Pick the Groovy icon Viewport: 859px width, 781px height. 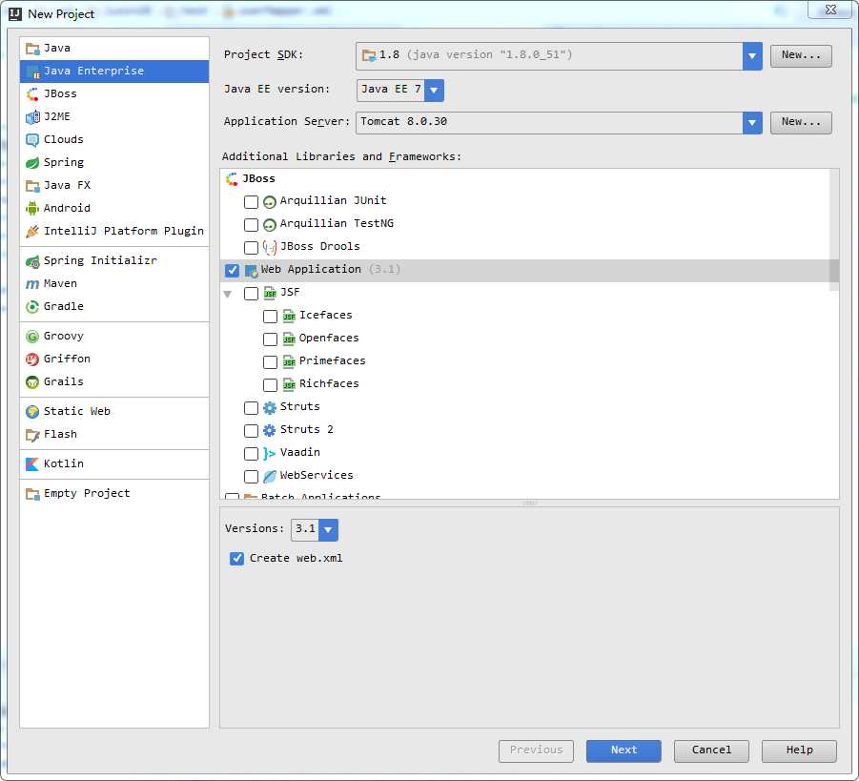[32, 337]
